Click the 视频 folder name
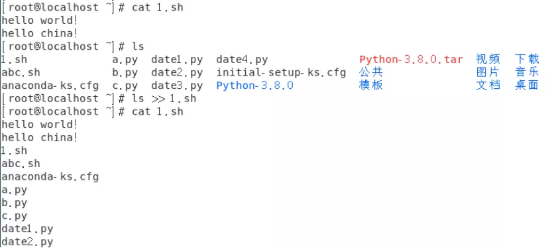 point(488,60)
